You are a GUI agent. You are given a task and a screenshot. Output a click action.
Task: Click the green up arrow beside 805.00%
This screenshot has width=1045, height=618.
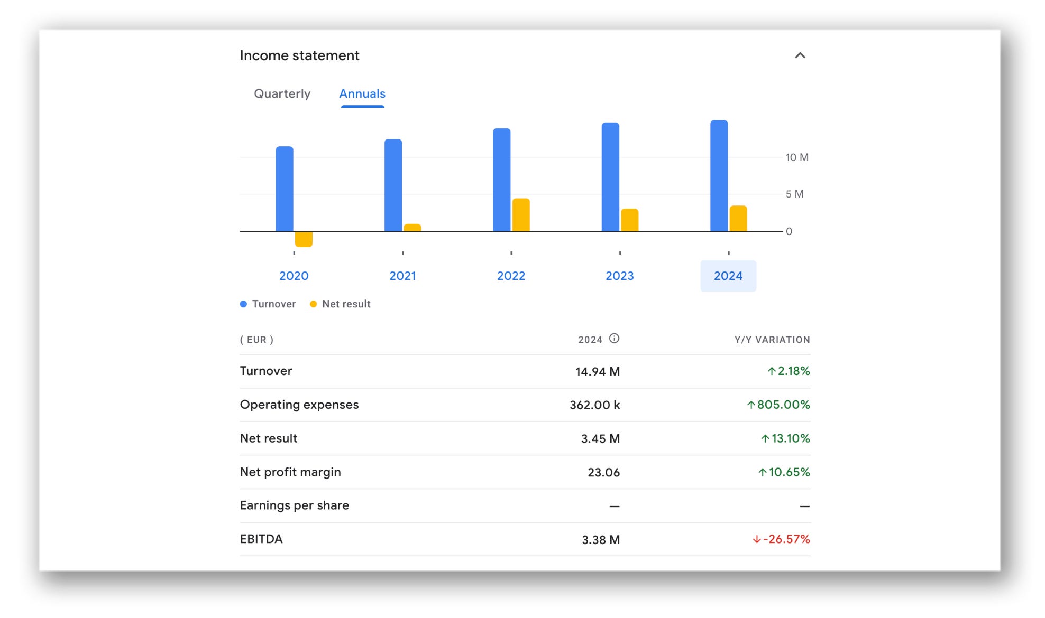click(751, 405)
